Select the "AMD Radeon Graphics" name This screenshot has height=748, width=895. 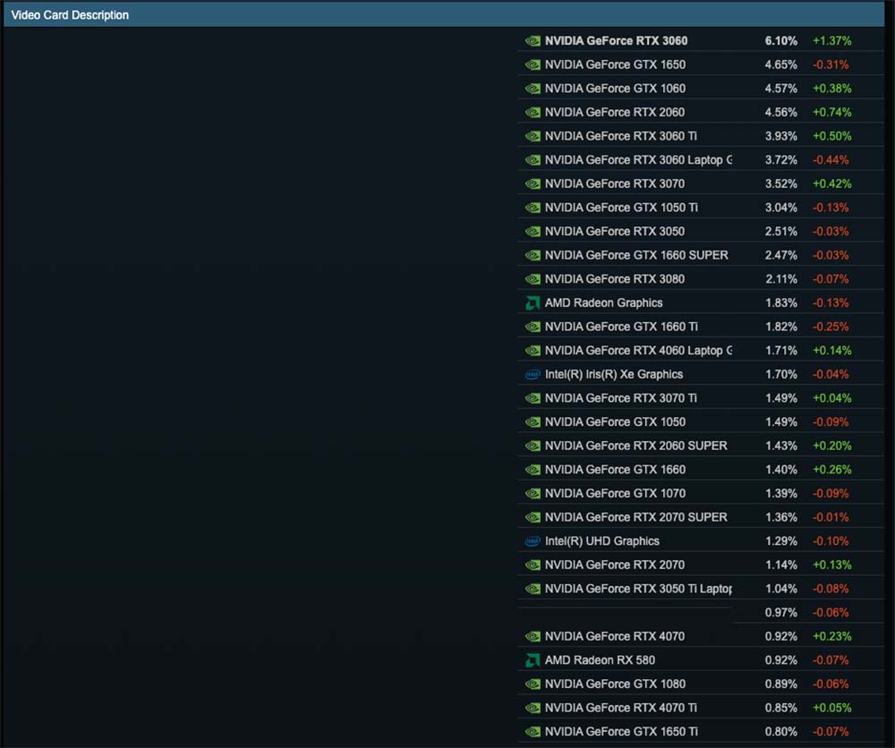[x=603, y=303]
